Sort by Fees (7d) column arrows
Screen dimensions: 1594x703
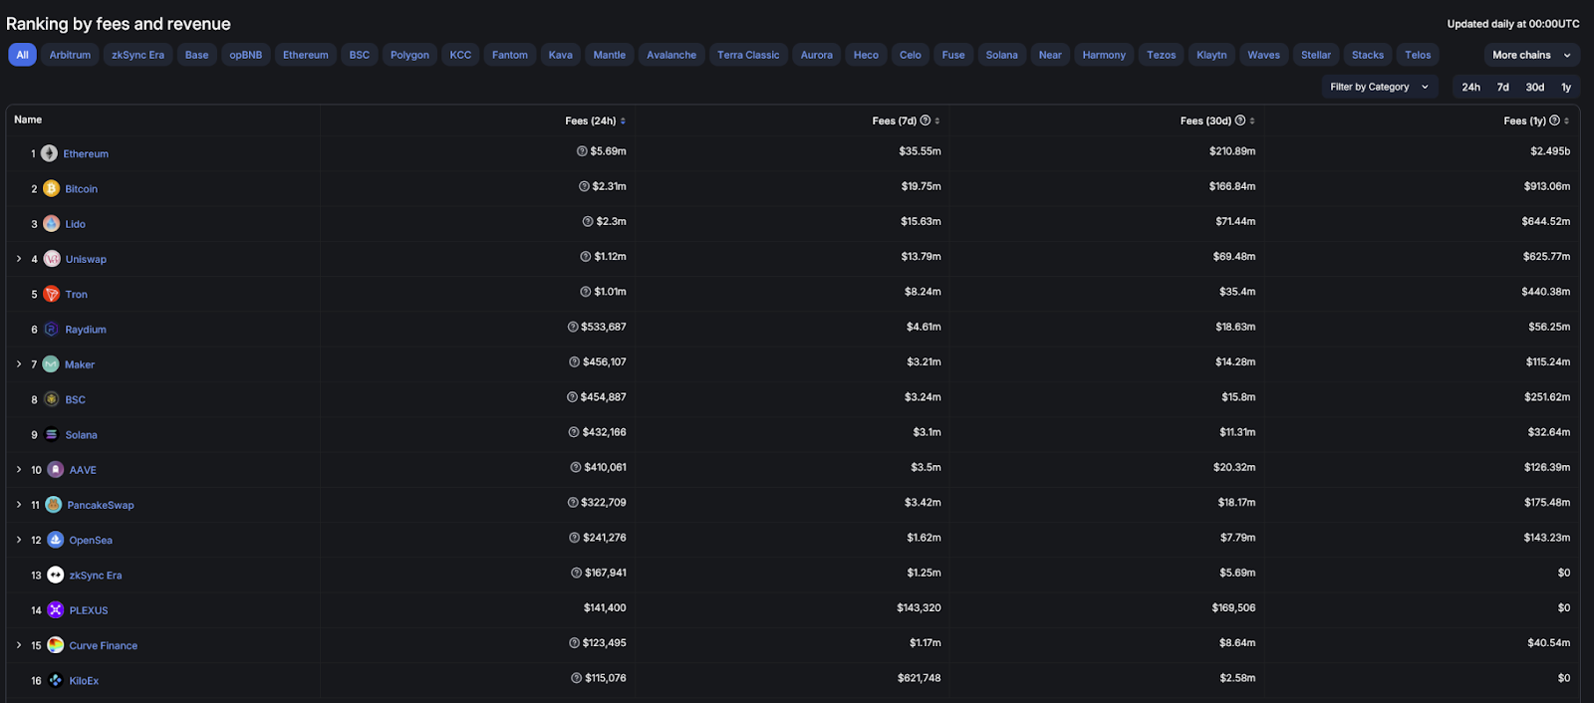click(937, 120)
